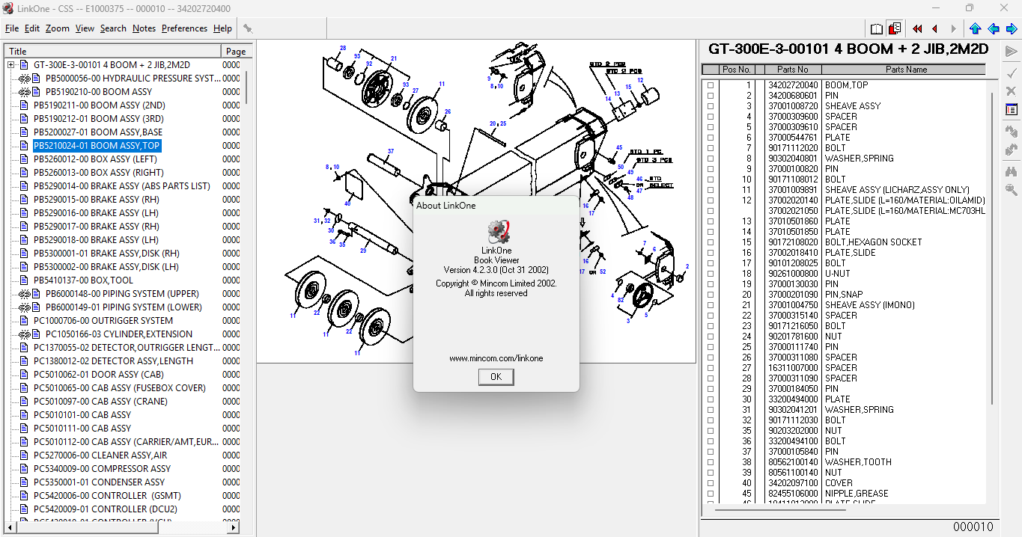Tick checkbox for part 7 BOLT 90171112020

pyautogui.click(x=710, y=148)
